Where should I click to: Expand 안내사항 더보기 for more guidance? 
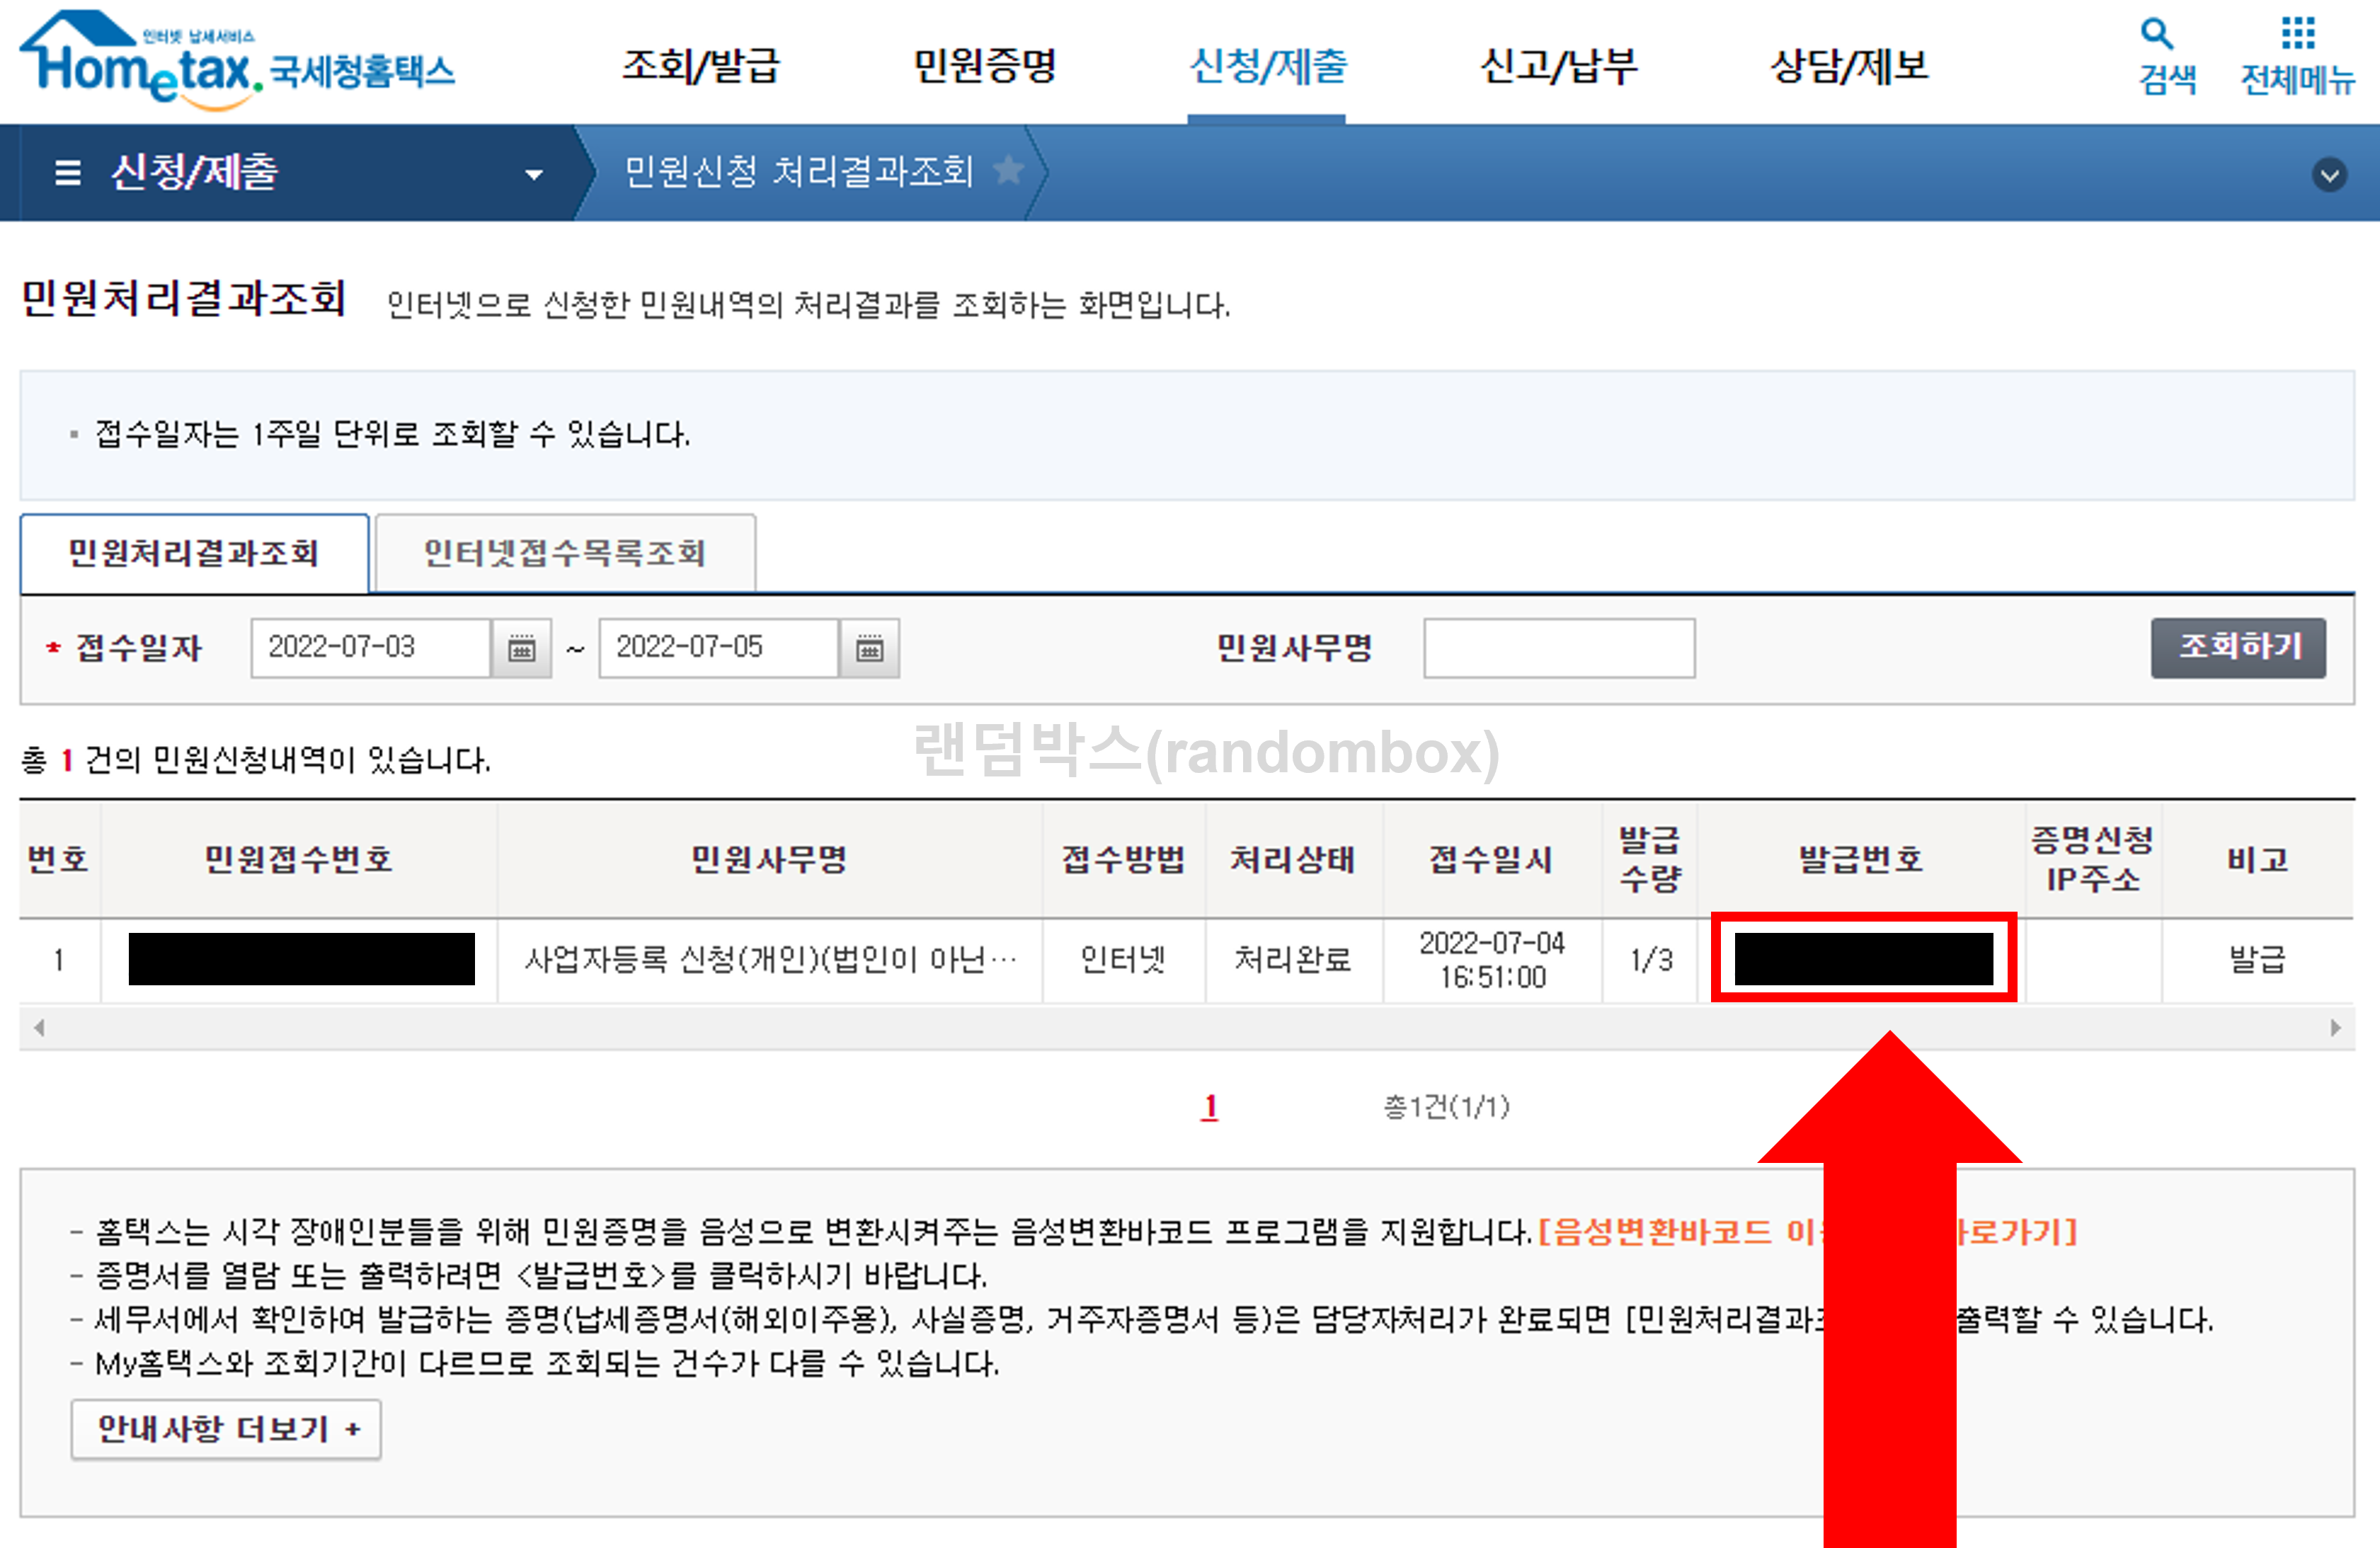[225, 1429]
